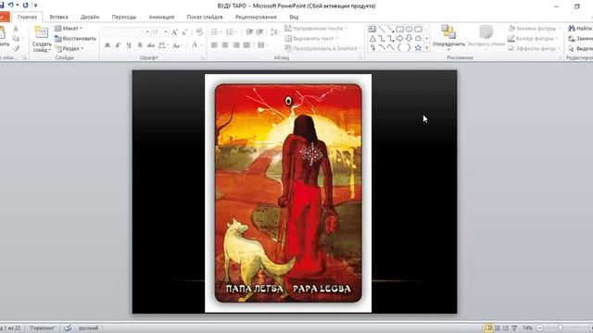Viewport: 593px width, 333px height.
Task: Align text left
Action: (x=214, y=45)
